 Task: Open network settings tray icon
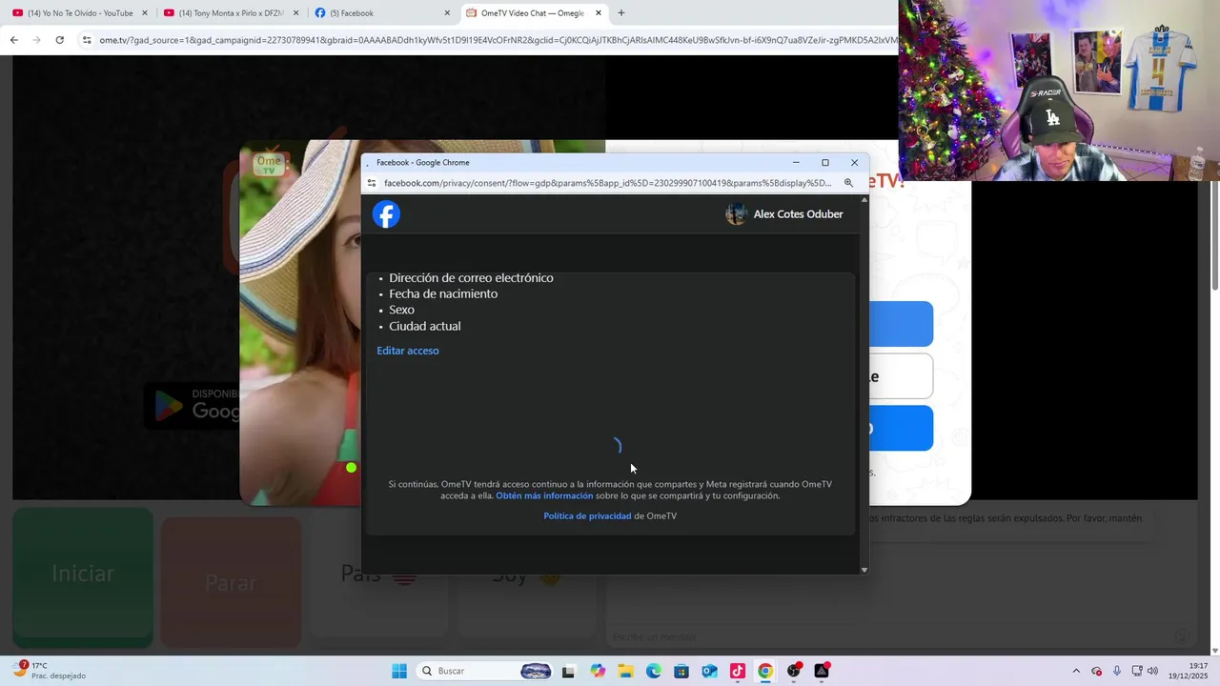coord(1137,671)
